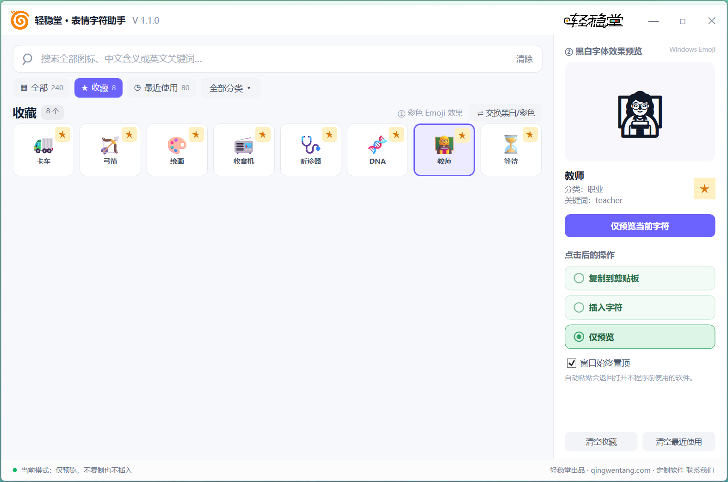
Task: Unfavorite 卡车 via its star
Action: (62, 135)
